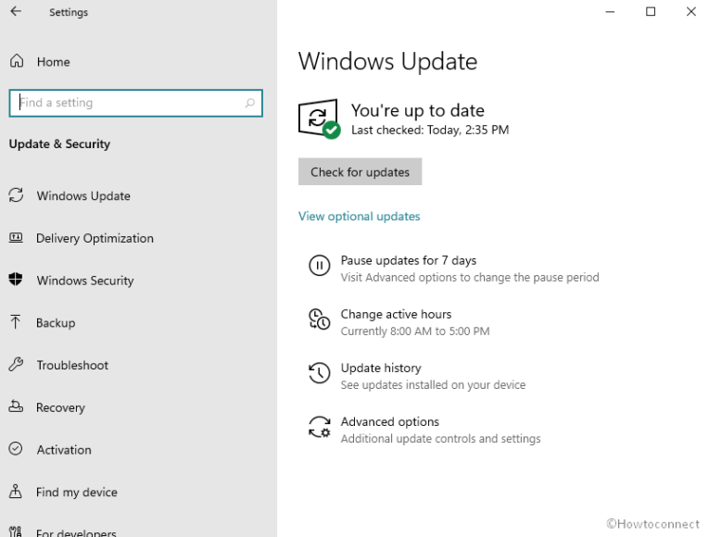Click the Activation checkmark circle icon
This screenshot has height=537, width=709.
click(16, 448)
